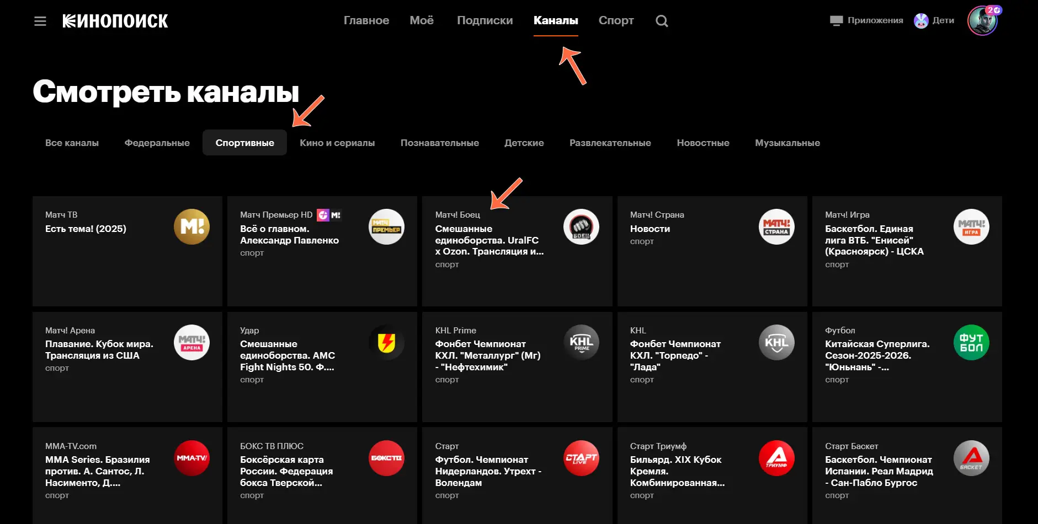
Task: Open the Приложения link
Action: coord(866,21)
